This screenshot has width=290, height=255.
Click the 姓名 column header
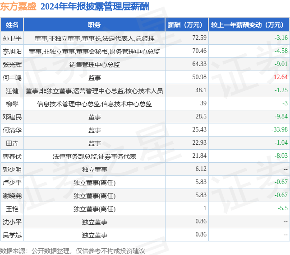[12, 25]
